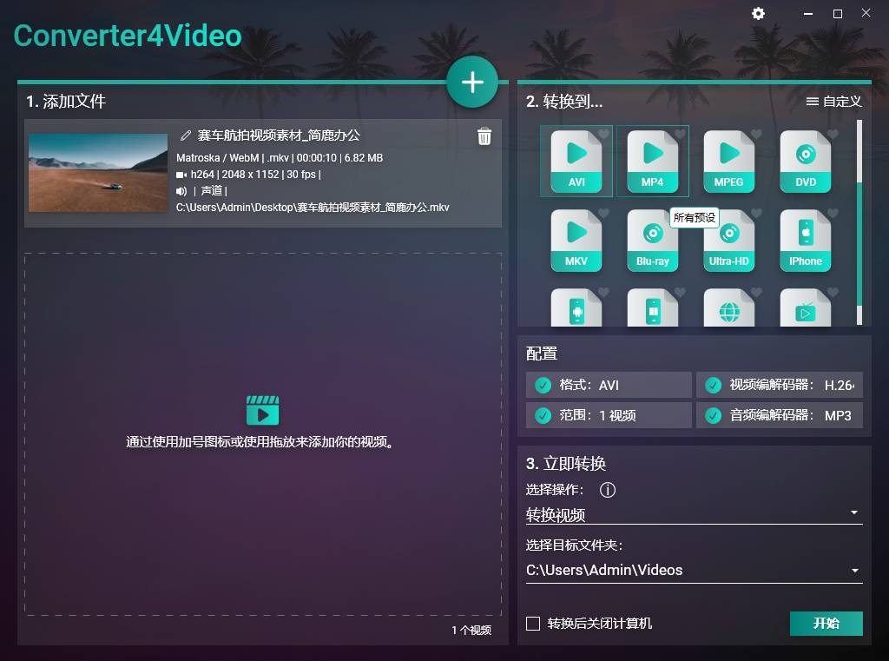Favorite the MP4 preset with the heart
This screenshot has height=661, width=889.
tap(678, 130)
